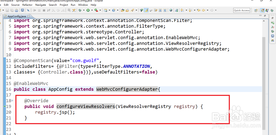Click the Print icon in toolbar
The height and width of the screenshot is (135, 276).
coord(16,10)
